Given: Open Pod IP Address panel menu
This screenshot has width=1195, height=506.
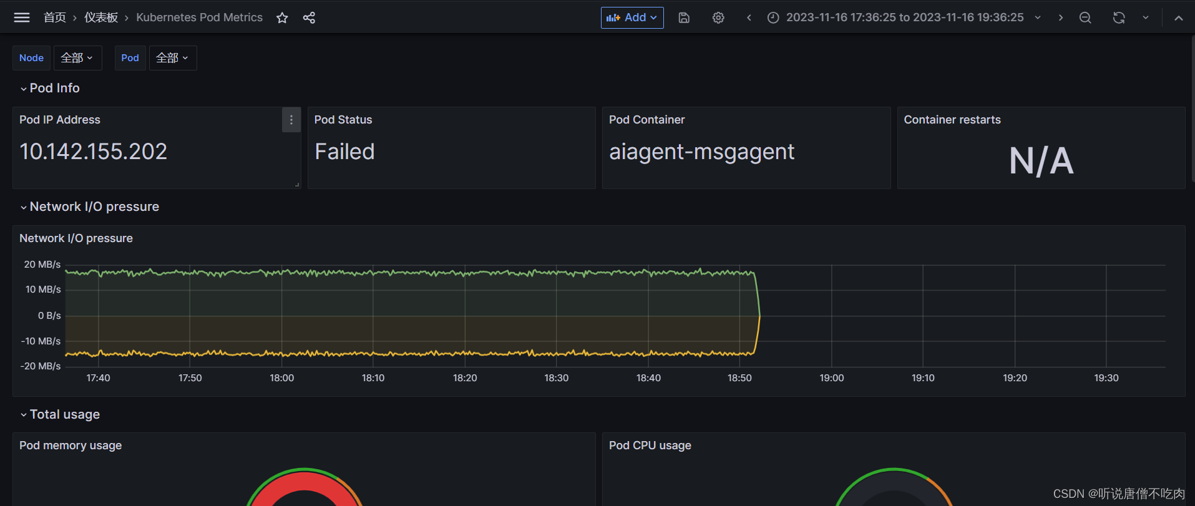Looking at the screenshot, I should tap(291, 120).
